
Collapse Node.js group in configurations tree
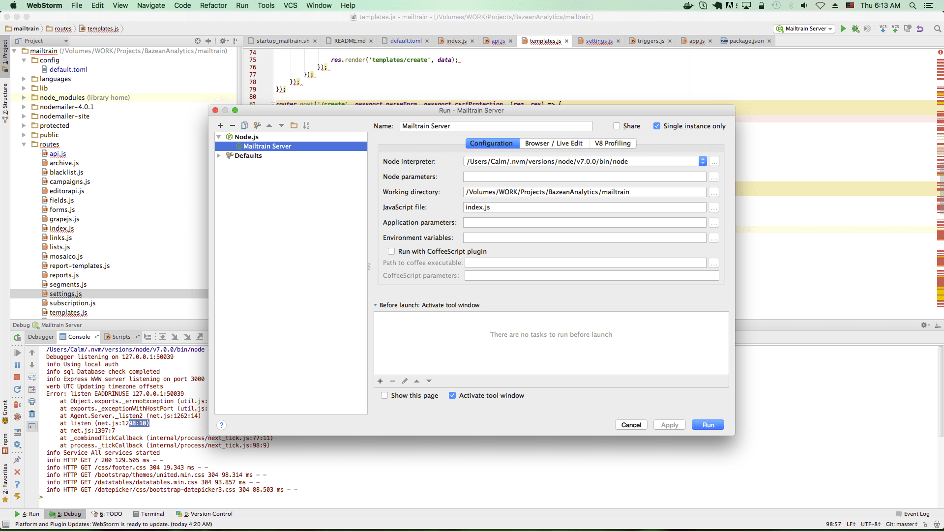pos(219,137)
